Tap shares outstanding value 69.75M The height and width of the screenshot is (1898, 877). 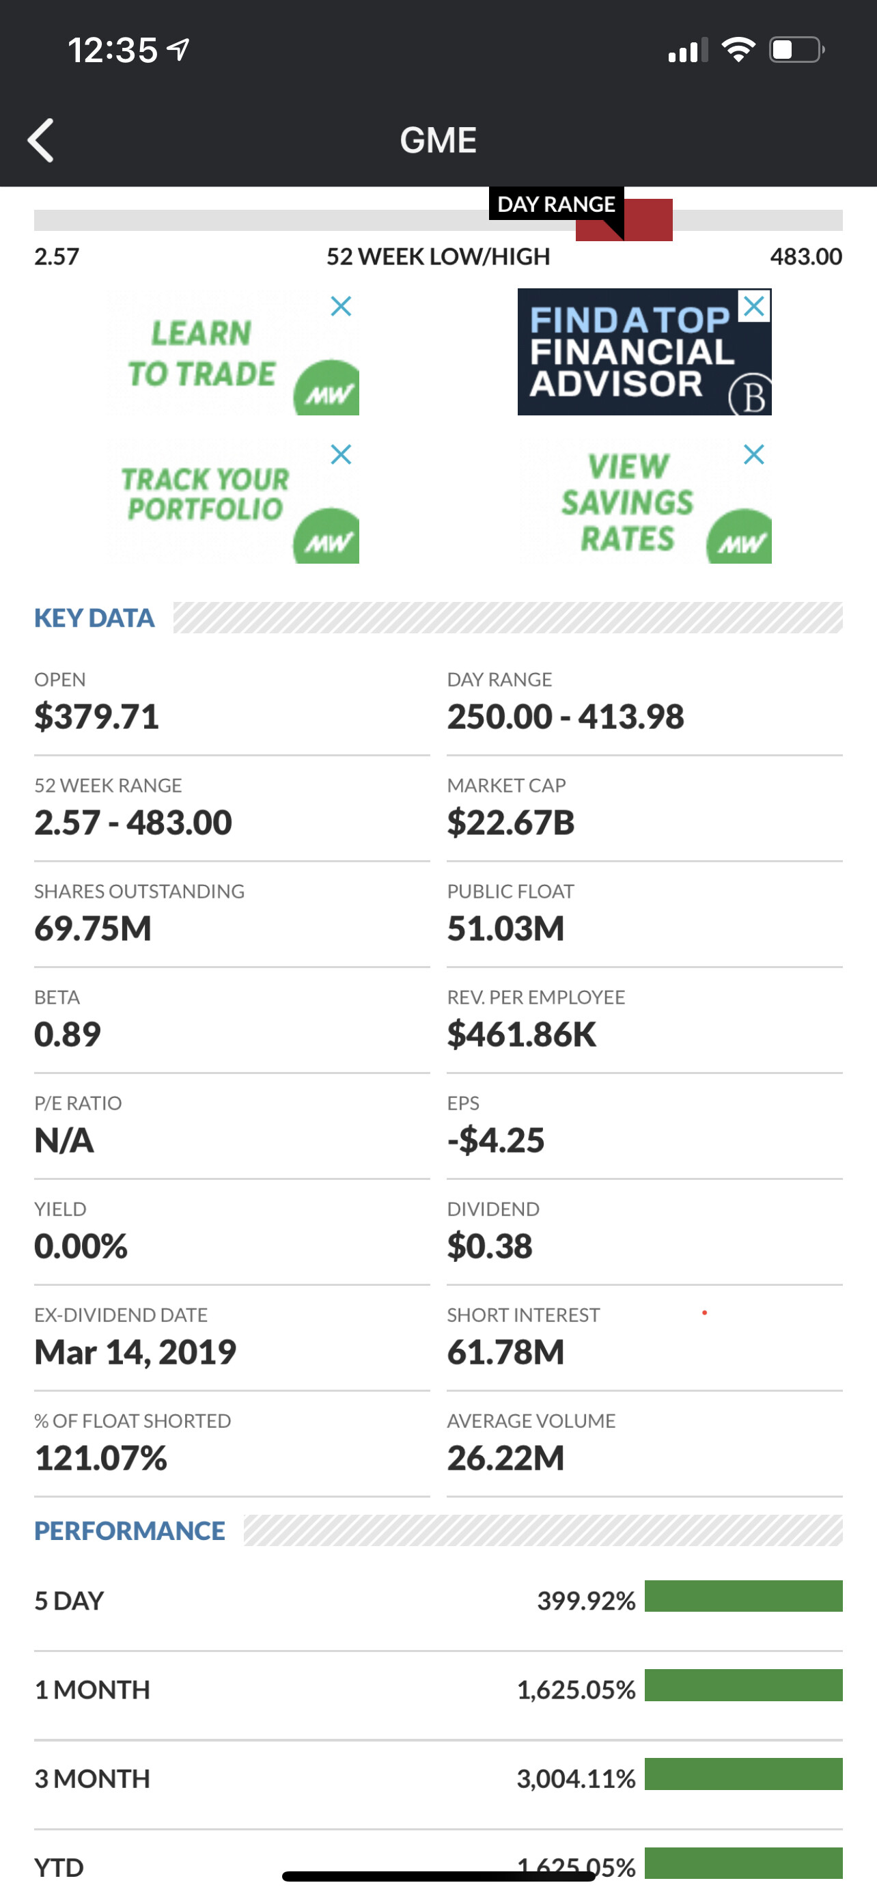click(x=93, y=929)
